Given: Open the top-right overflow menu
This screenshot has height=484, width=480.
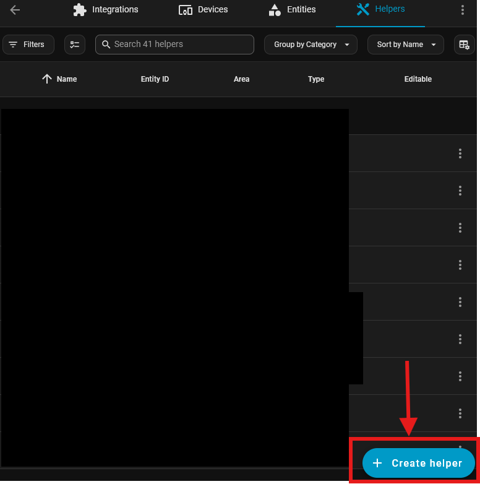Looking at the screenshot, I should pyautogui.click(x=463, y=10).
